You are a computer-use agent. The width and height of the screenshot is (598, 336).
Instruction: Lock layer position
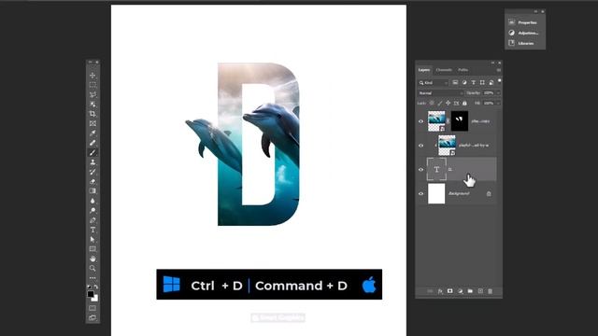[448, 103]
